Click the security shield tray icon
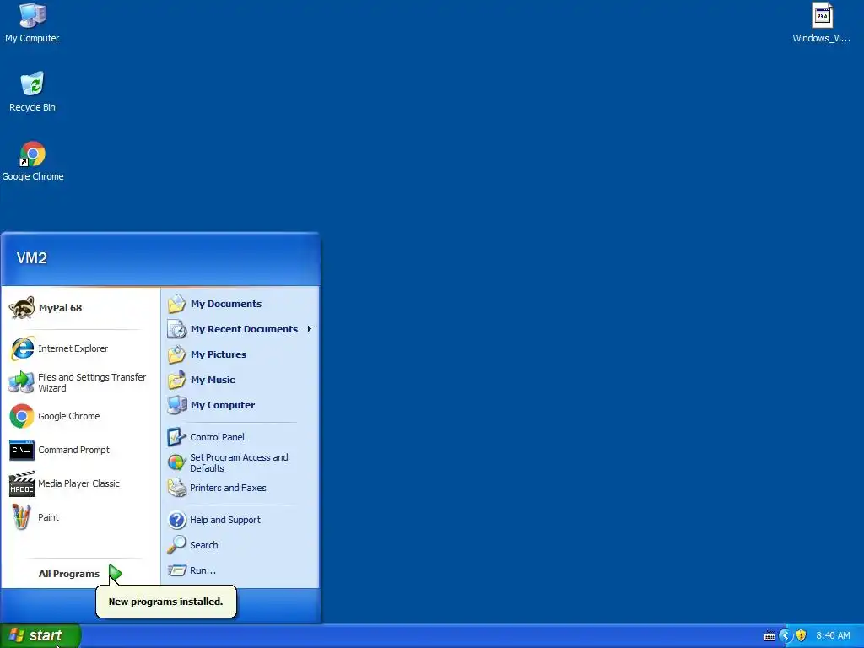864x648 pixels. [x=802, y=635]
